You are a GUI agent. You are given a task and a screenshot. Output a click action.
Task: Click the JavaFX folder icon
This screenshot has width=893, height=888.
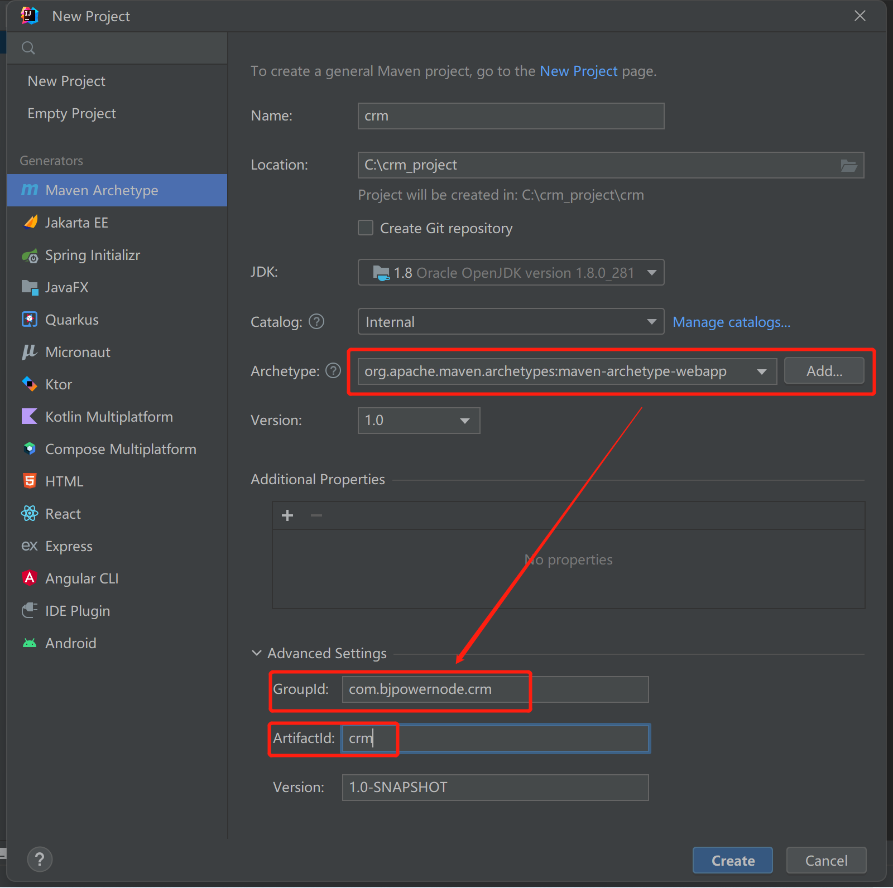click(30, 287)
